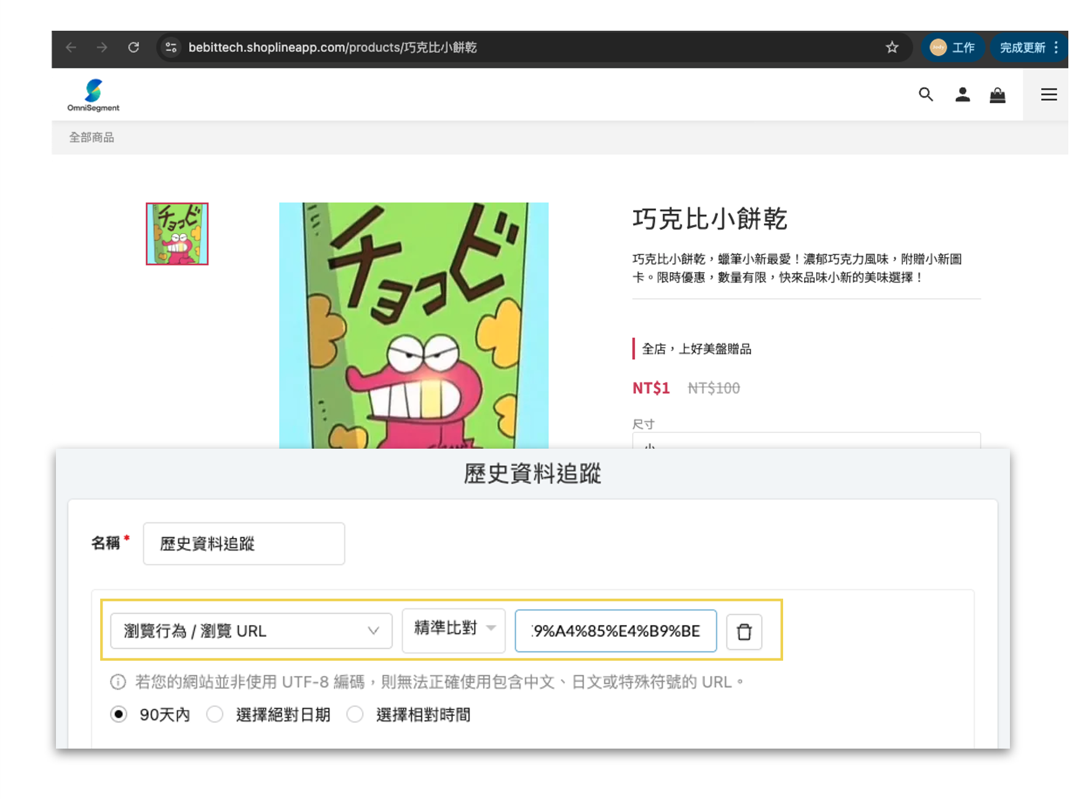Open the hamburger navigation menu
The image size is (1088, 799).
[x=1048, y=95]
